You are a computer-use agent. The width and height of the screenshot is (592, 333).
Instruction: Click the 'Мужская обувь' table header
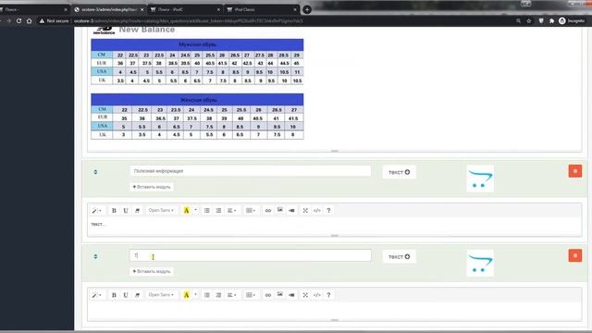(x=197, y=44)
